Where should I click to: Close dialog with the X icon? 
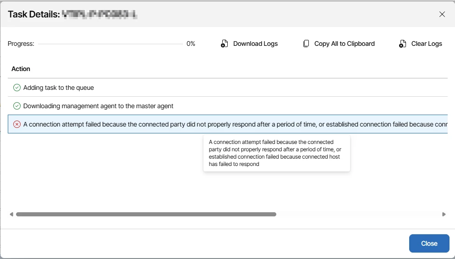pos(442,14)
